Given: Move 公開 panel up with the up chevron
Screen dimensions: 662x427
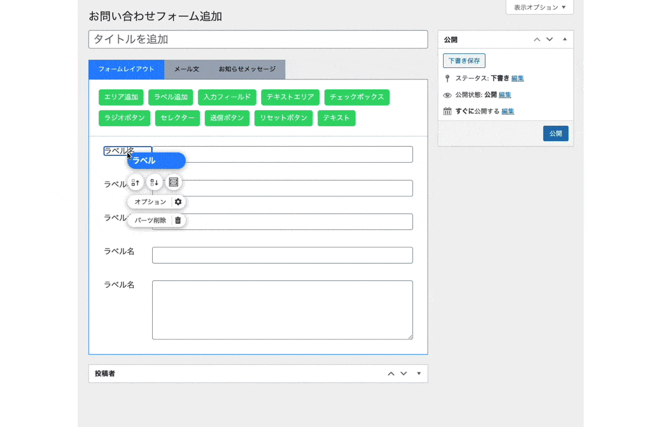Looking at the screenshot, I should 537,39.
